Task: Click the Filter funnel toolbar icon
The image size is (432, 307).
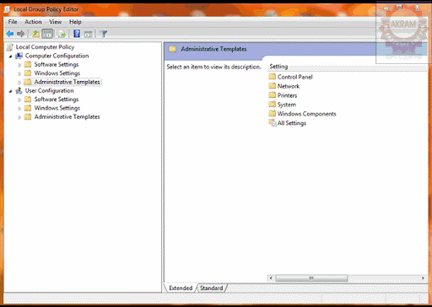Action: coord(104,34)
